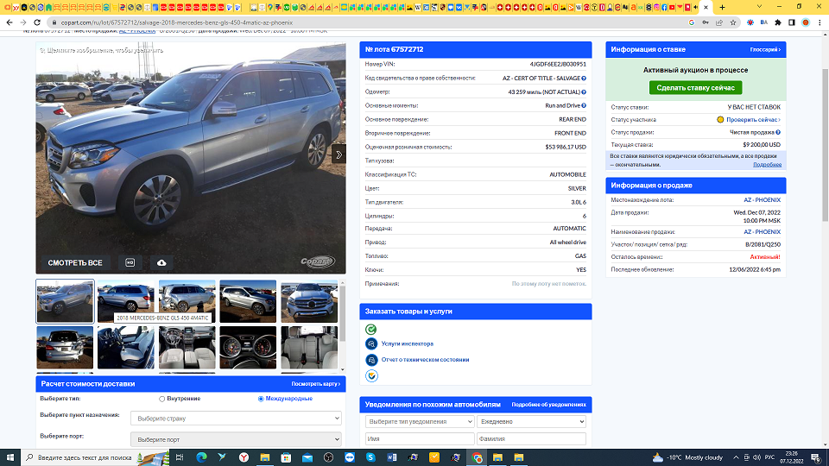The width and height of the screenshot is (829, 466).
Task: Bookmark this page with star icon
Action: coord(733,22)
